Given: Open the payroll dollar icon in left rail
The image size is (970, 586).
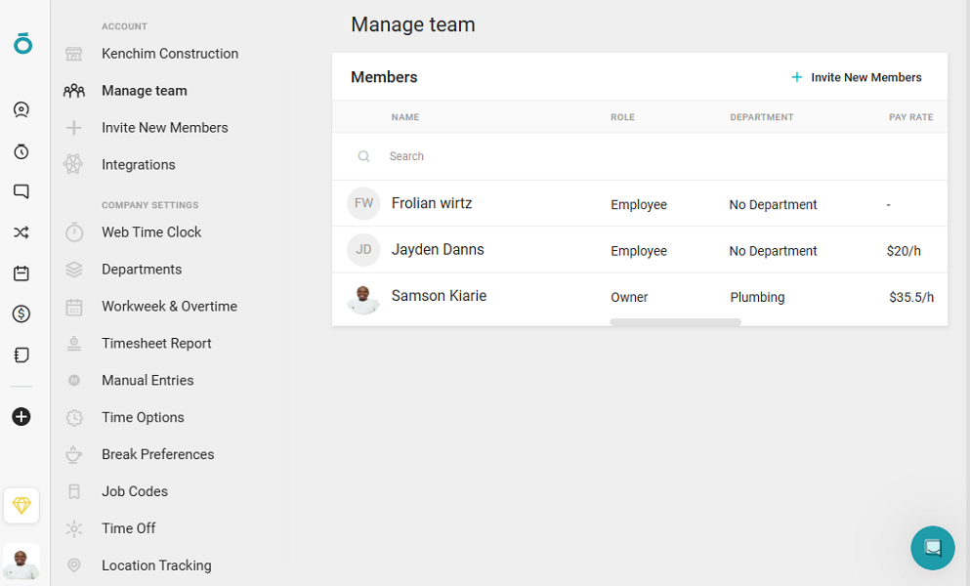Looking at the screenshot, I should (x=21, y=314).
